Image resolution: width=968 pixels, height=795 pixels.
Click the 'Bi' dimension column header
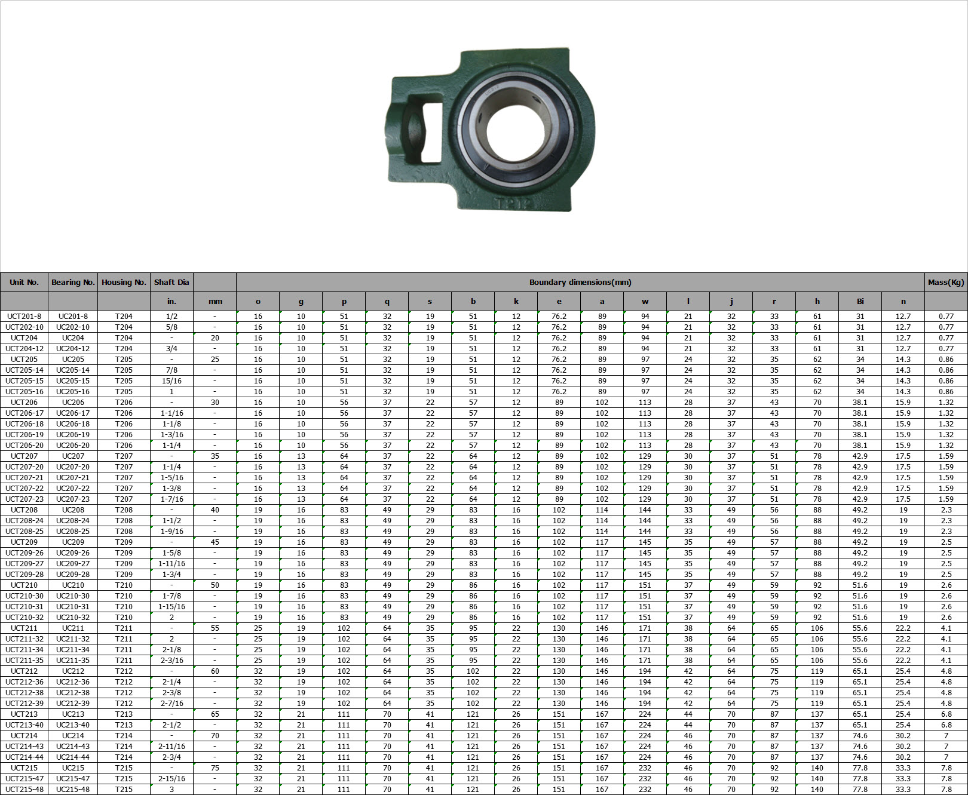point(860,302)
